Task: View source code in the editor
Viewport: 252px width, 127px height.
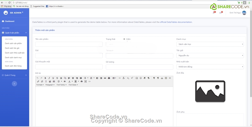Action: click(89, 81)
